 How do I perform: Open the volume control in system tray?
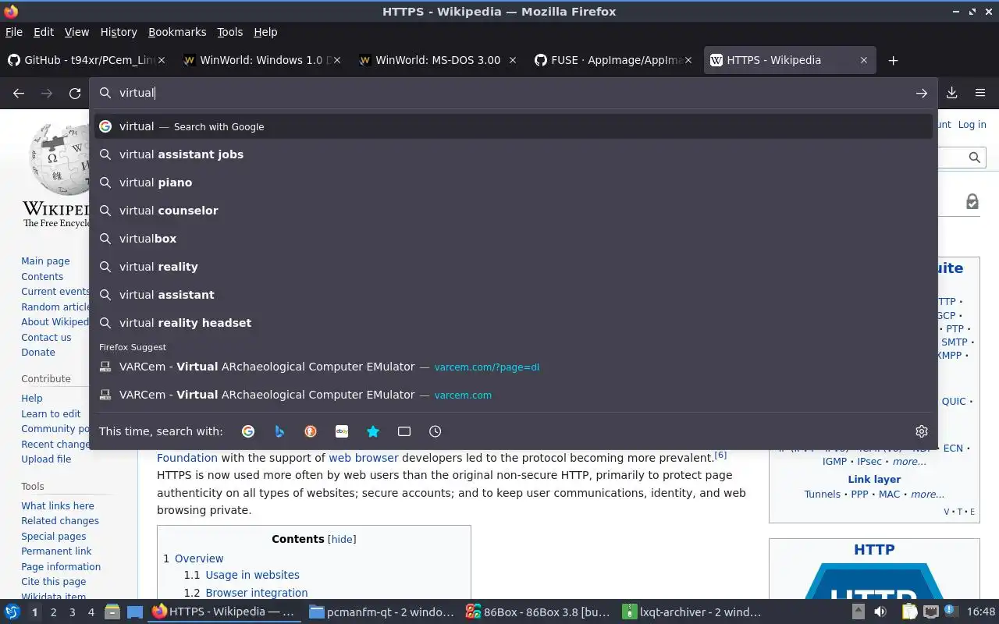click(880, 612)
